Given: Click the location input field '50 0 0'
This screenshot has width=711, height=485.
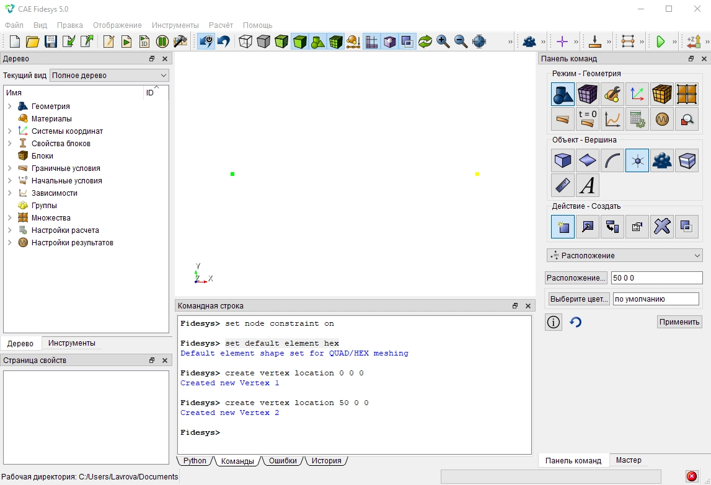Looking at the screenshot, I should pos(656,278).
